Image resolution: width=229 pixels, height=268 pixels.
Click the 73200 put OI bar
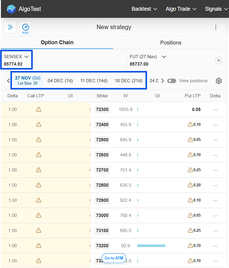(x=151, y=246)
